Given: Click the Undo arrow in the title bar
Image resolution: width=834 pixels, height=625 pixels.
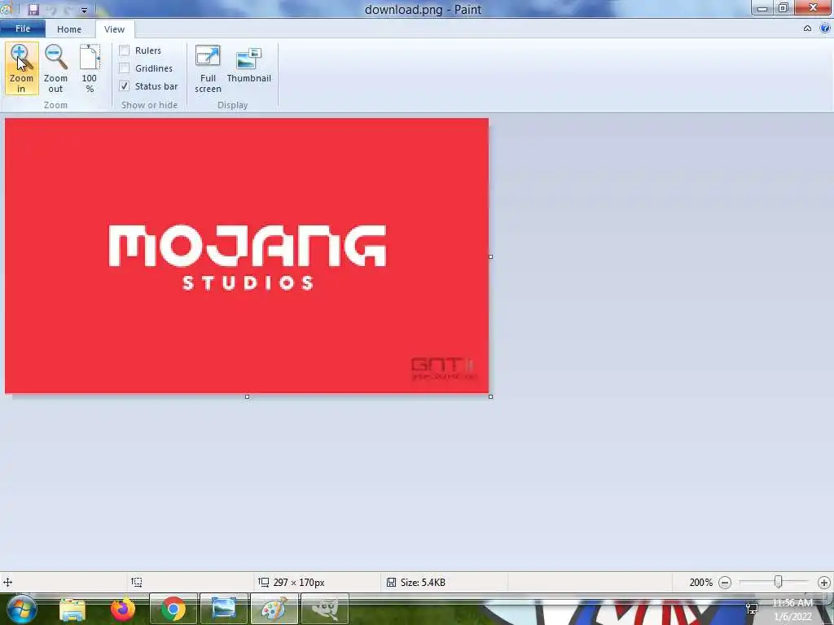Looking at the screenshot, I should tap(52, 10).
